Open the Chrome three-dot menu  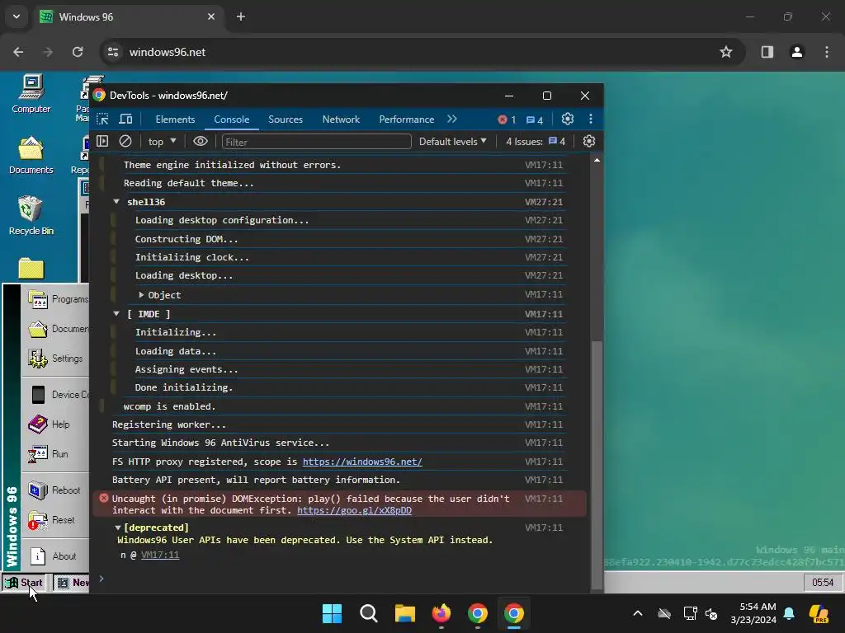(x=827, y=52)
